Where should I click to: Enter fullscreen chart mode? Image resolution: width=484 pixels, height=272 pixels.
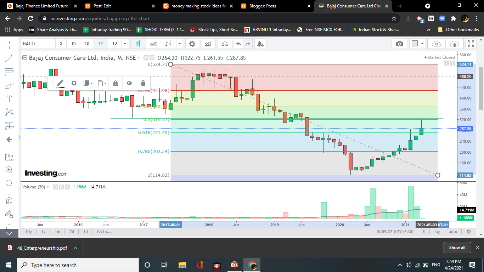pyautogui.click(x=471, y=44)
